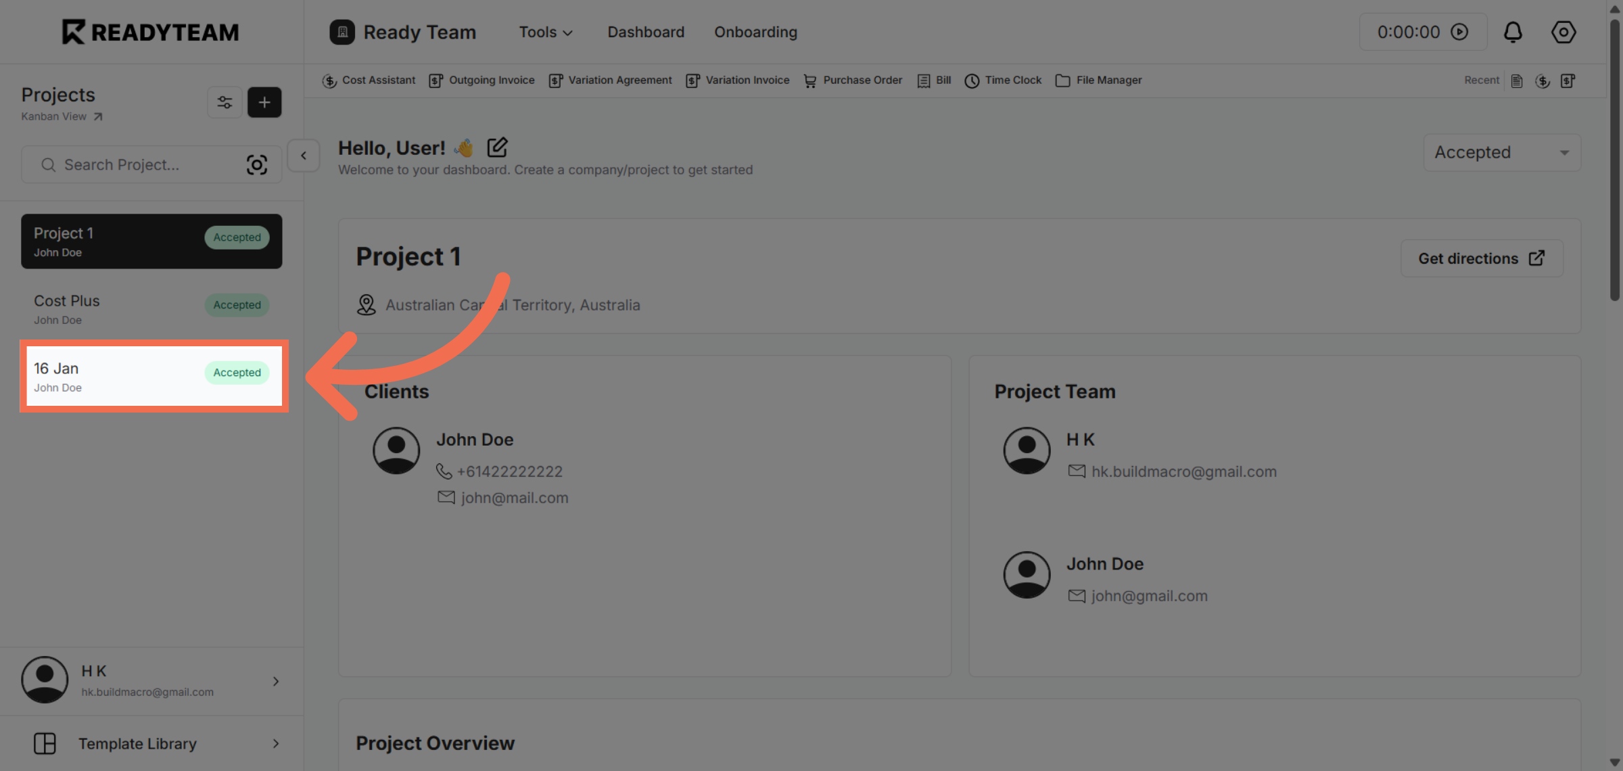Open the Accepted status dropdown
Screen dimensions: 1623x771
point(1501,152)
